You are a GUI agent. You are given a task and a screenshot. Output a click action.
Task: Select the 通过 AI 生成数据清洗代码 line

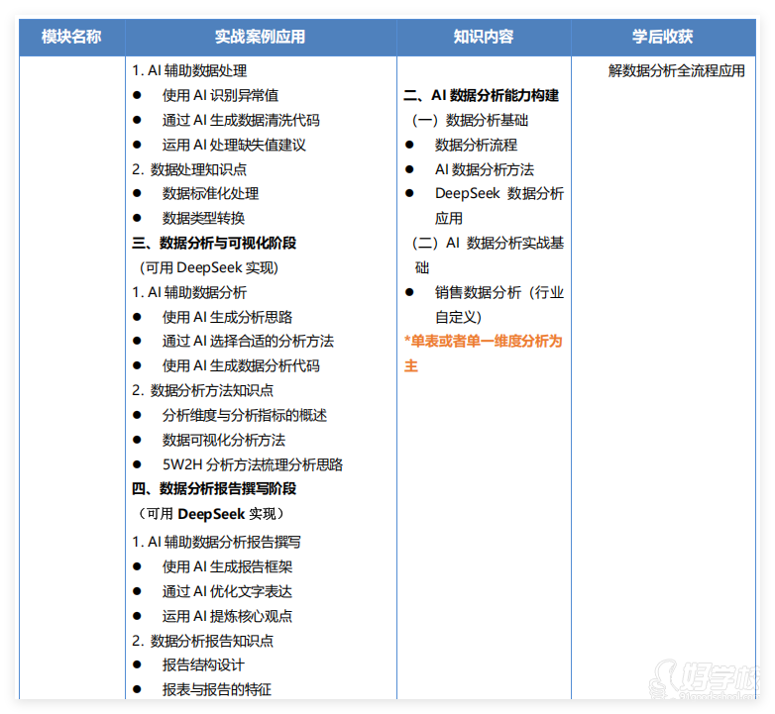(x=241, y=120)
